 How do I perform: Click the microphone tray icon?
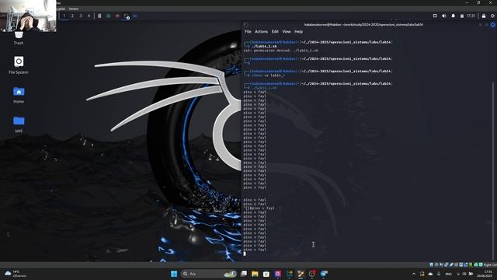[x=439, y=274]
